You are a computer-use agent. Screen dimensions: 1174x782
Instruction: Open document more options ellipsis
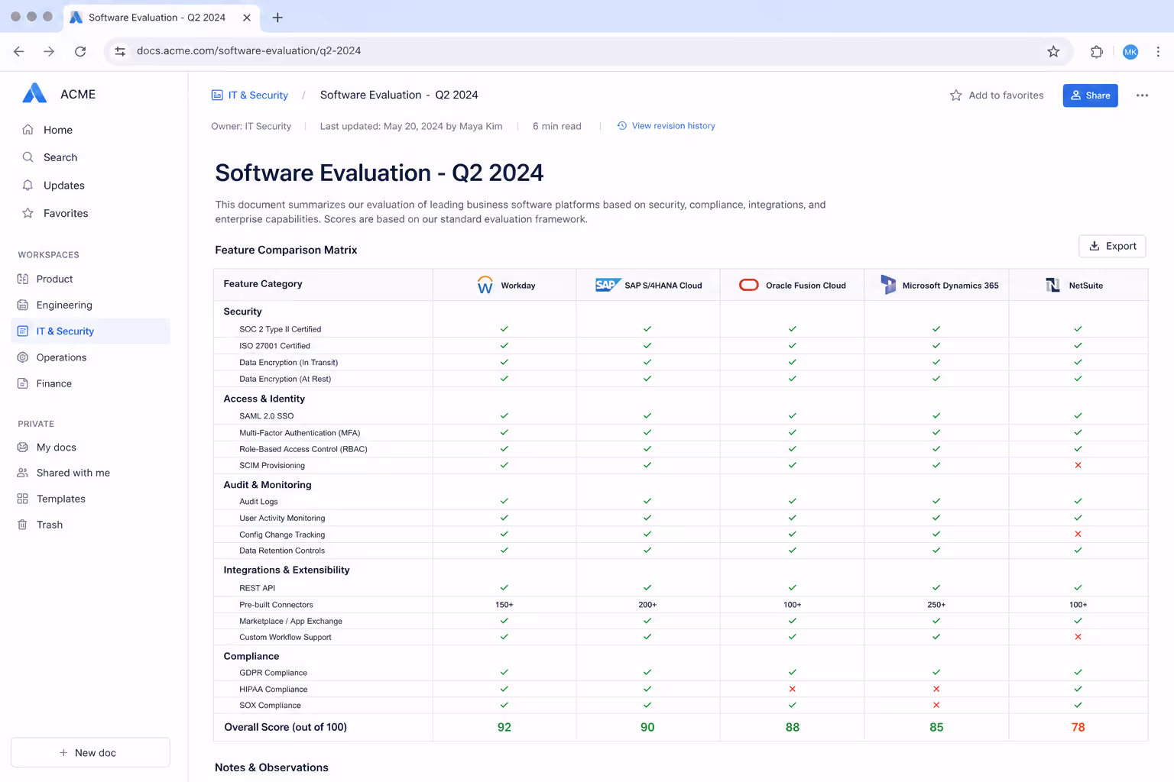click(x=1142, y=95)
